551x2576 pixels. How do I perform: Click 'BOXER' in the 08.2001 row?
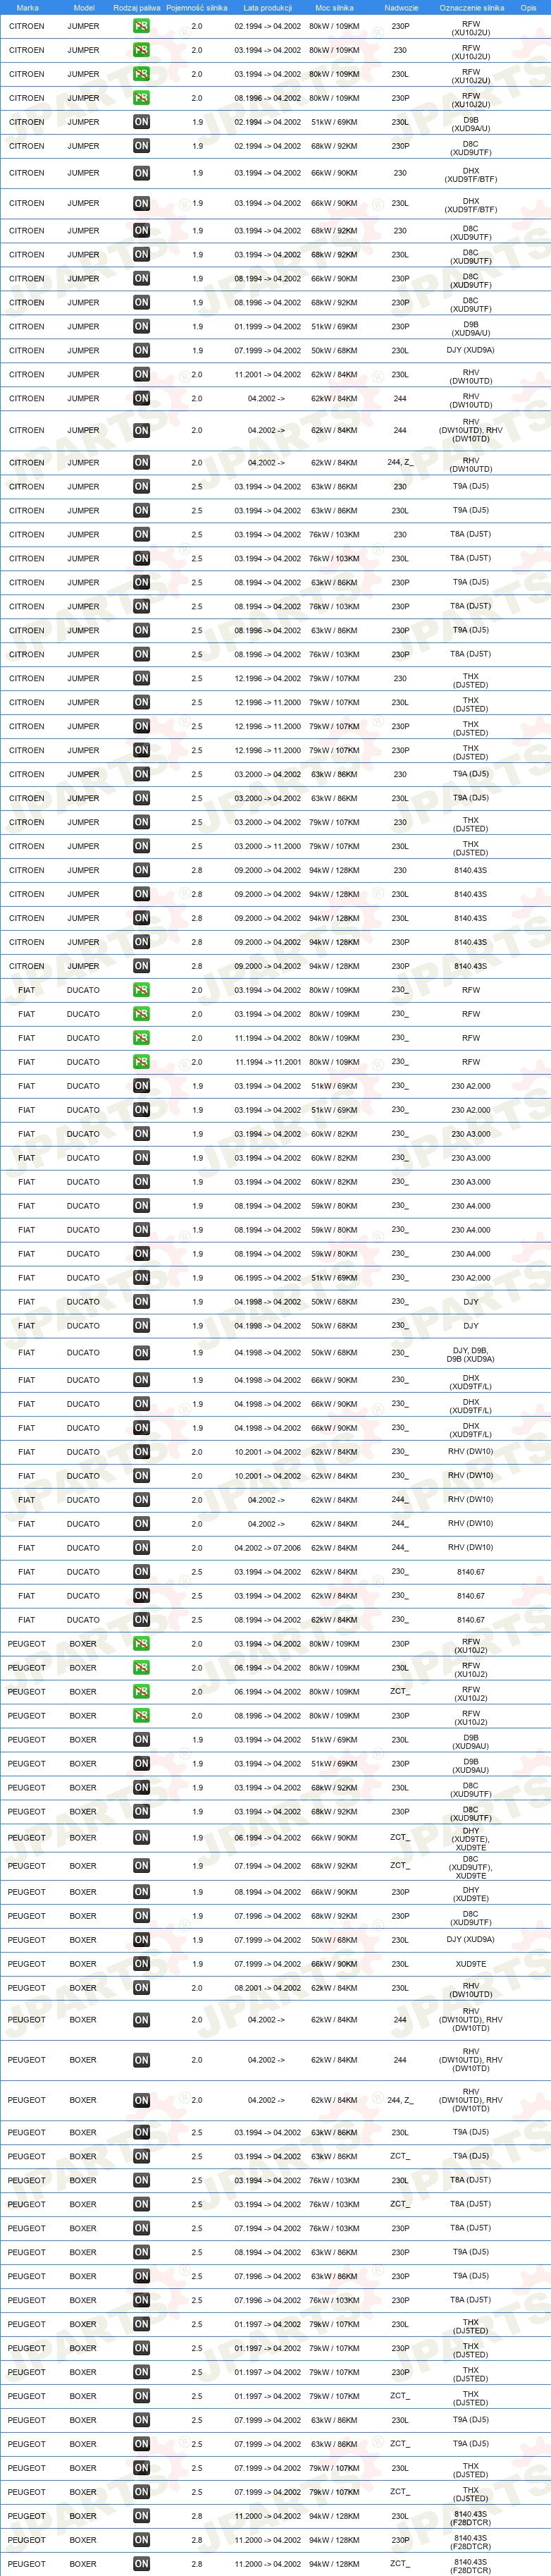(x=83, y=1988)
